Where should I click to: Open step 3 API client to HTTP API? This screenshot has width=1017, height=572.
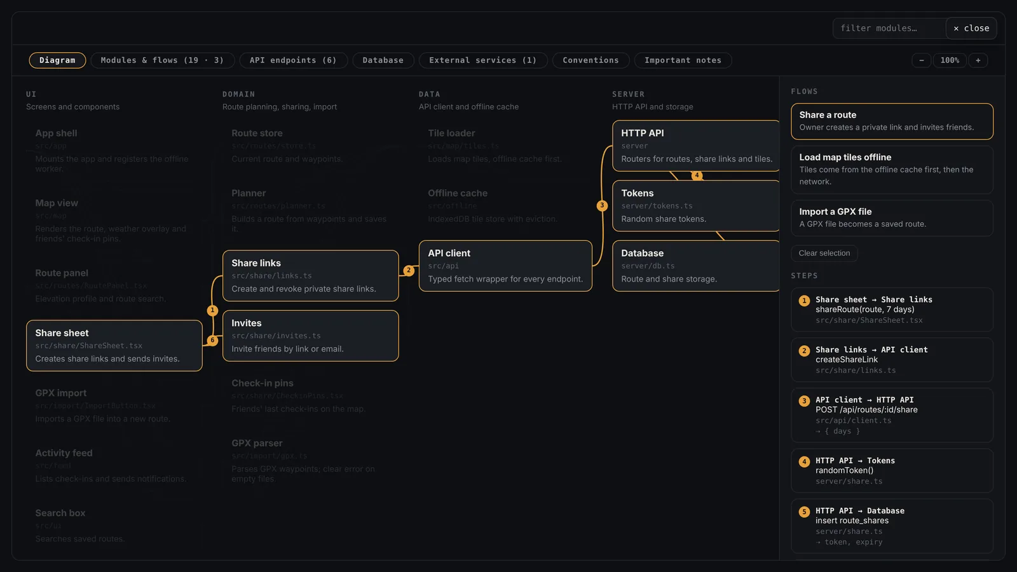pos(892,415)
